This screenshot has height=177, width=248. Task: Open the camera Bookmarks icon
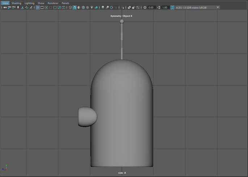point(18,8)
